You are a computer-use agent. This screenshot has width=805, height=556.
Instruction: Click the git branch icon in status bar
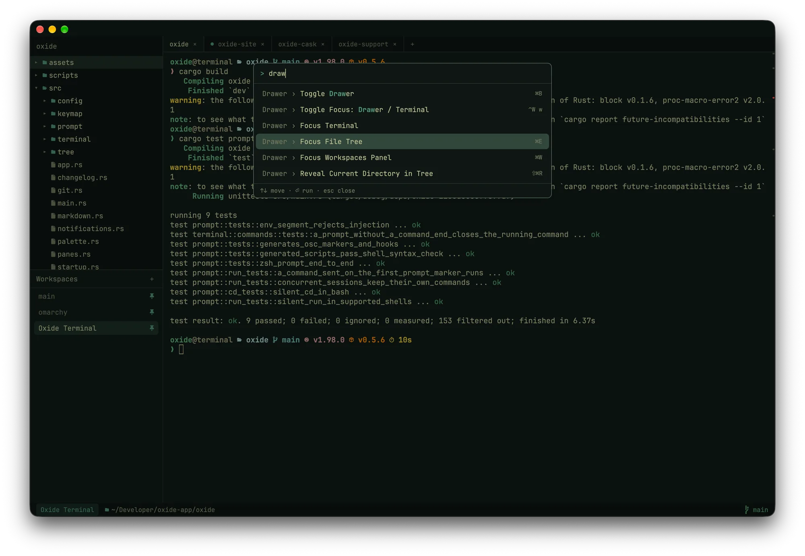point(747,510)
